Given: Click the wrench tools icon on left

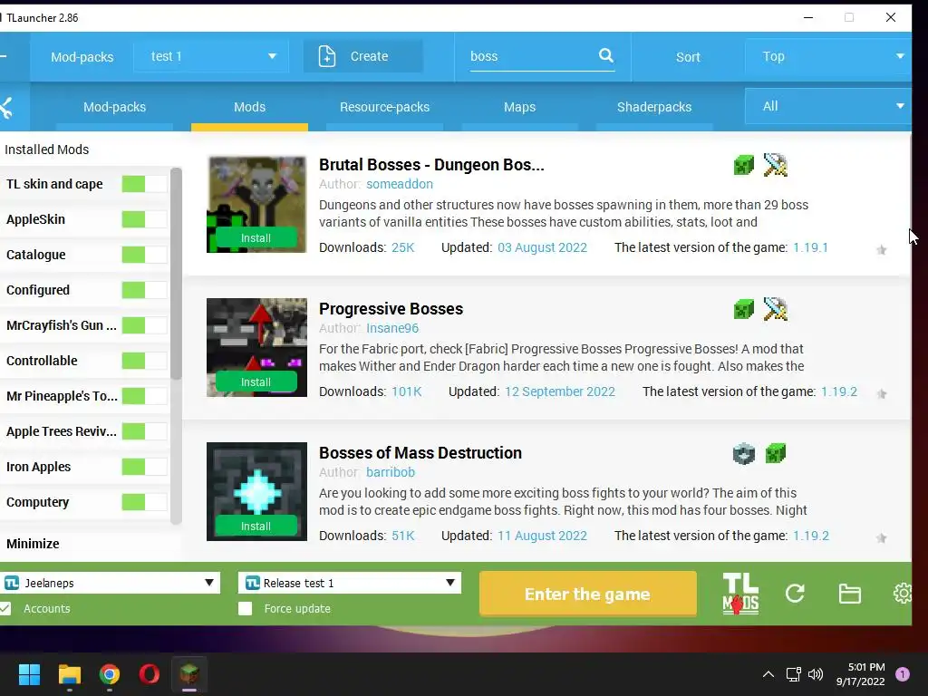Looking at the screenshot, I should pos(6,107).
